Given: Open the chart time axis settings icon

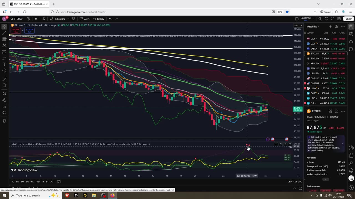Looking at the screenshot, I should (298, 176).
